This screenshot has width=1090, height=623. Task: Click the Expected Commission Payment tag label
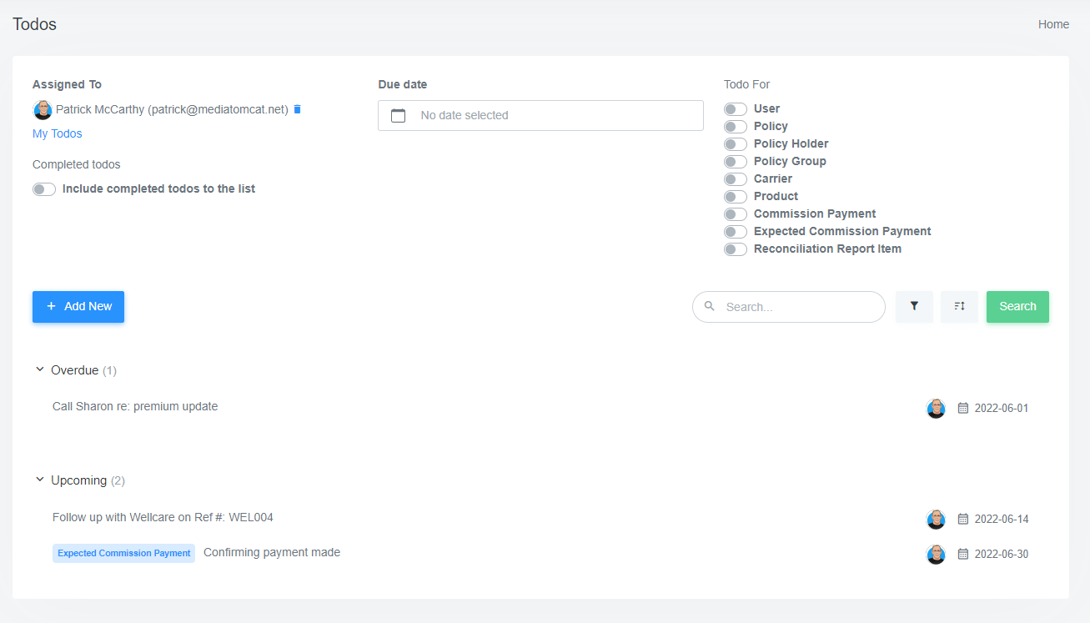[123, 553]
